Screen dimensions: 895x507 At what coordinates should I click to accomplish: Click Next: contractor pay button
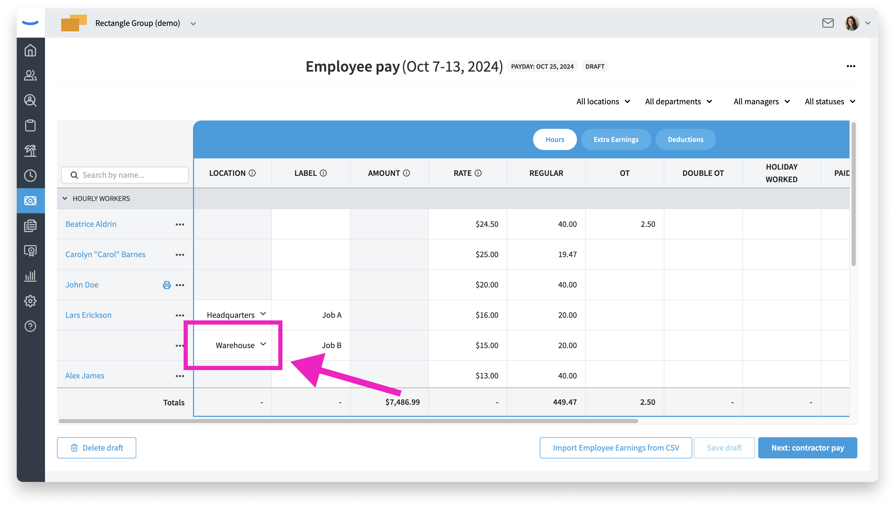pos(807,447)
